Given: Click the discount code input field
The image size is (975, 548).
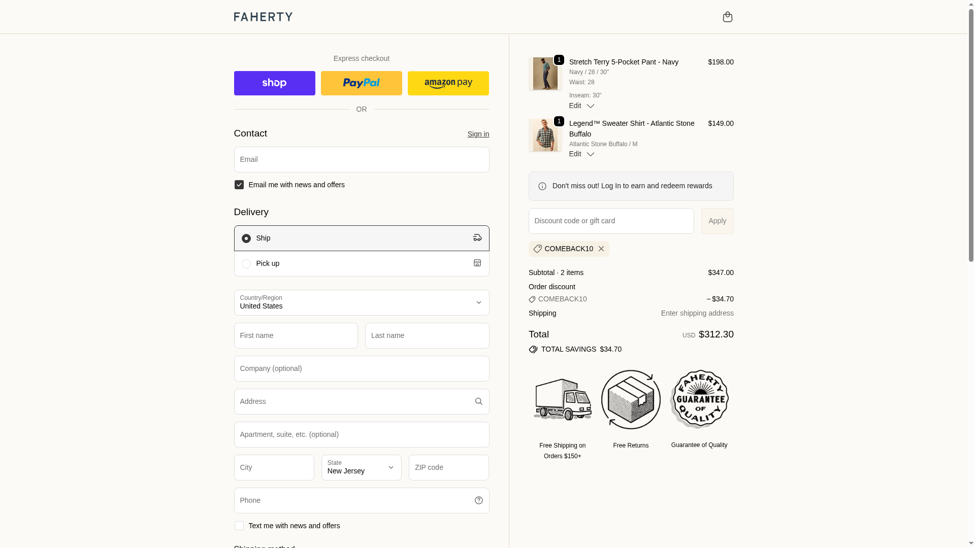Looking at the screenshot, I should [x=611, y=221].
